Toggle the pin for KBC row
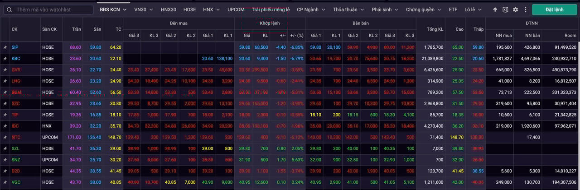Viewport: 580px width, 190px height. tap(5, 58)
